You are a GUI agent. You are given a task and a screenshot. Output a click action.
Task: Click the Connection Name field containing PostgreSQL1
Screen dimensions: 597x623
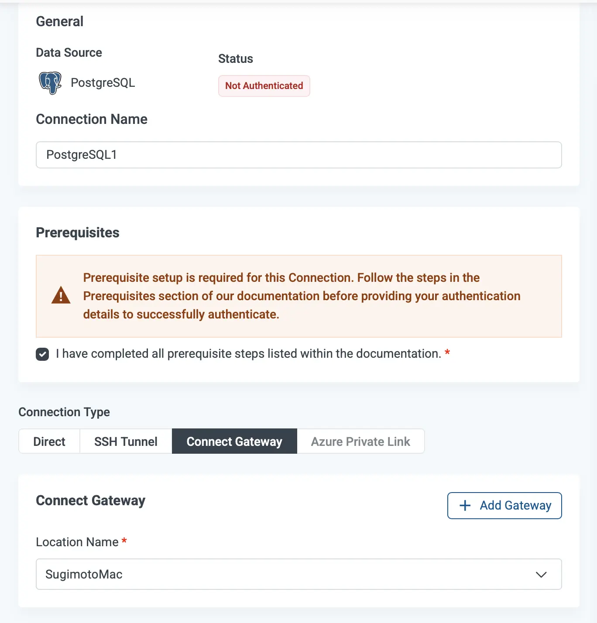pos(298,155)
